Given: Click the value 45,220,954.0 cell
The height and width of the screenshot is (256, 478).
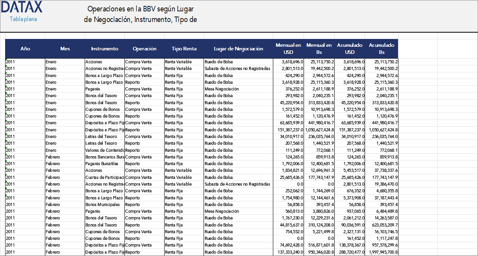Looking at the screenshot, I should (x=287, y=103).
